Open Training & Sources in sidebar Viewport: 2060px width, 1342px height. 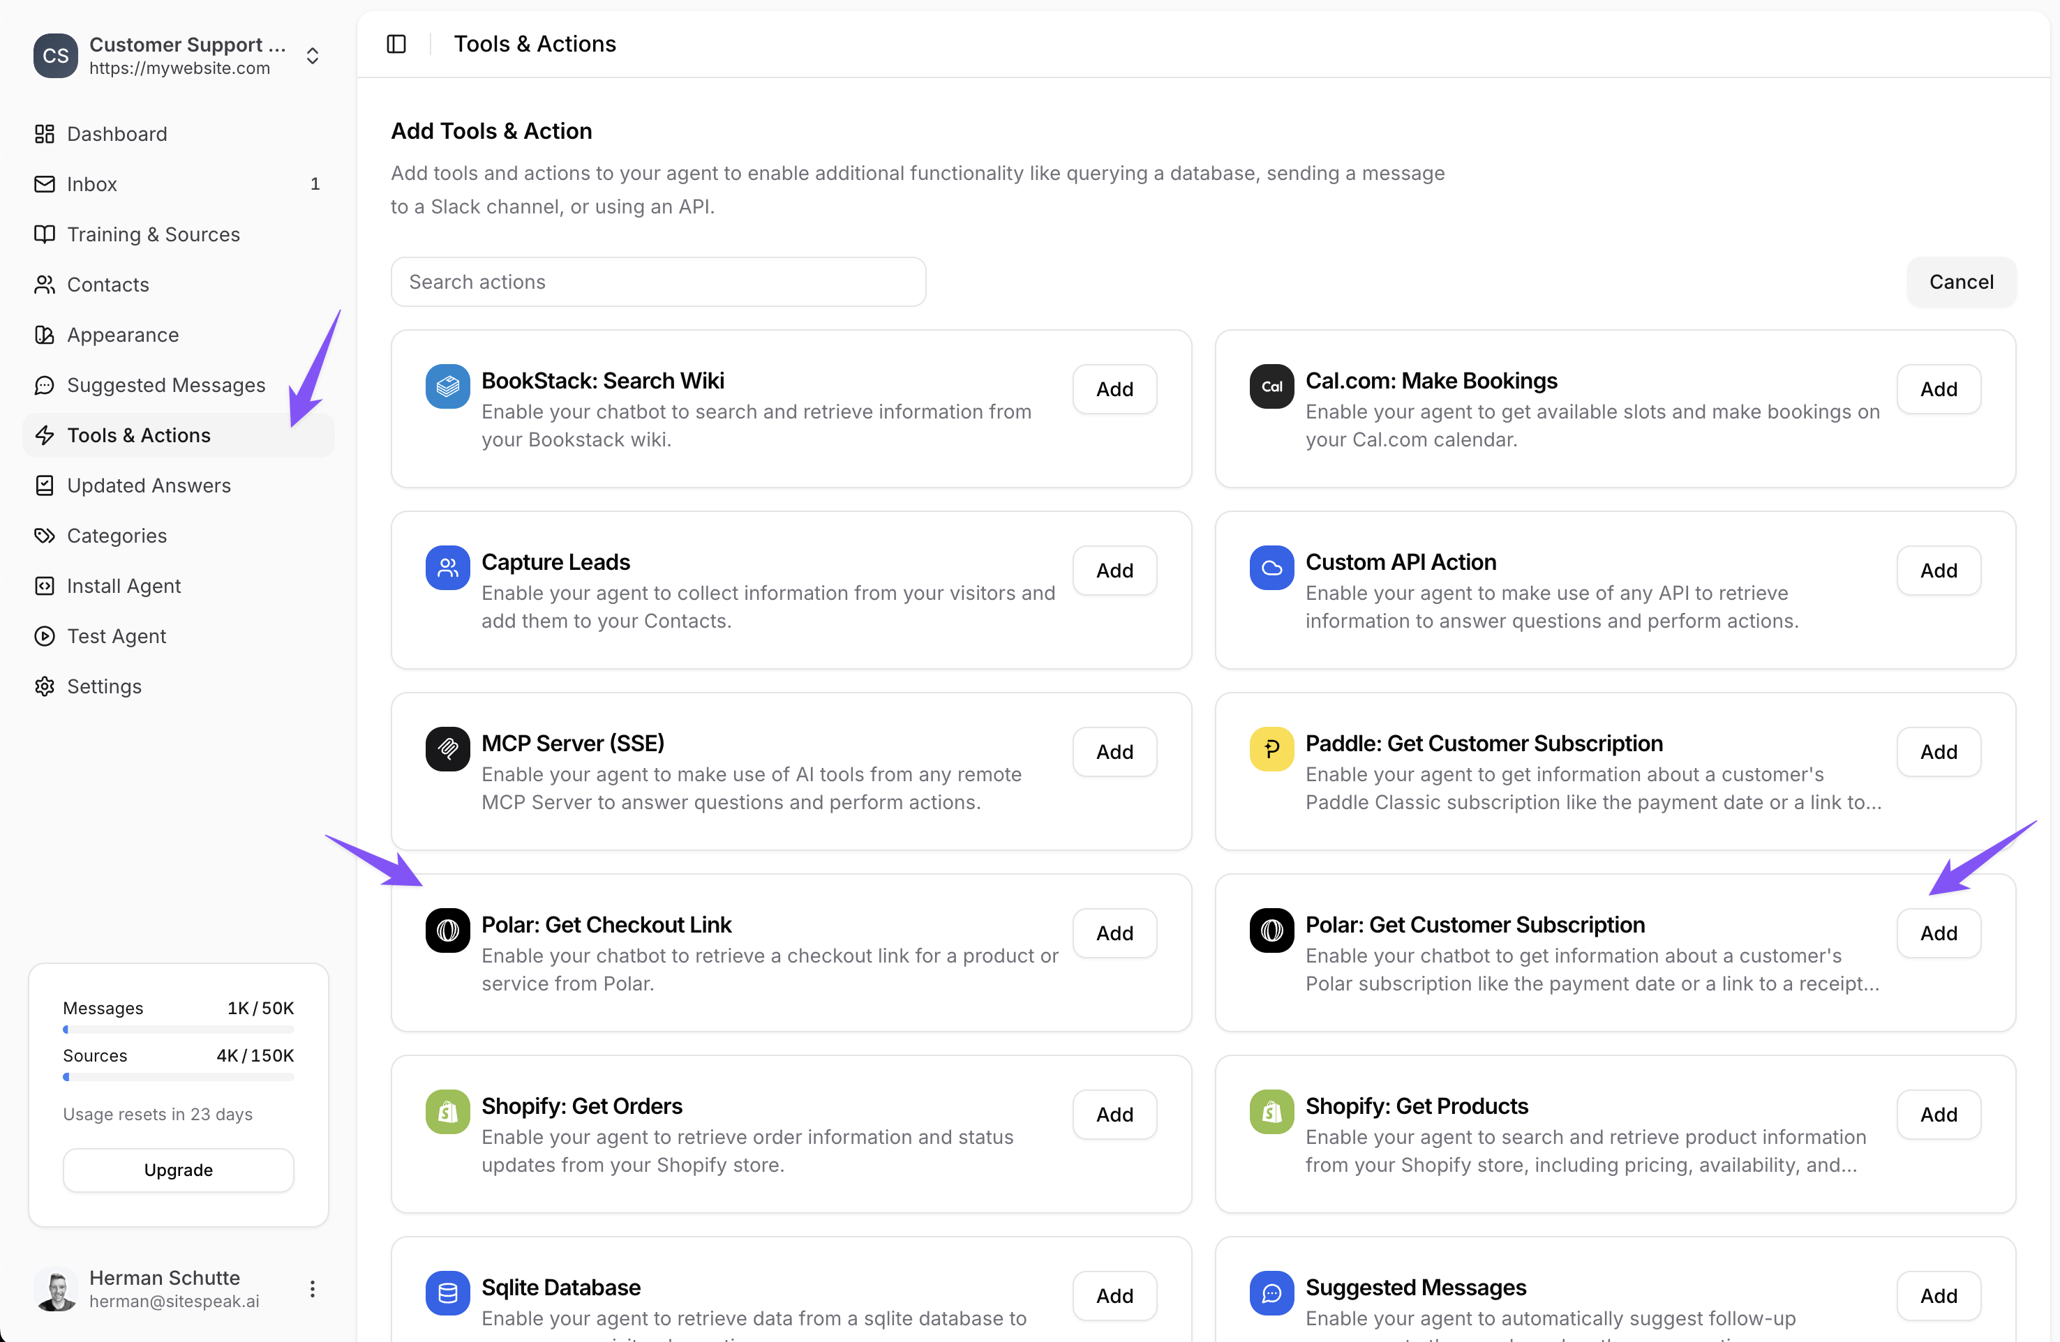pos(154,234)
